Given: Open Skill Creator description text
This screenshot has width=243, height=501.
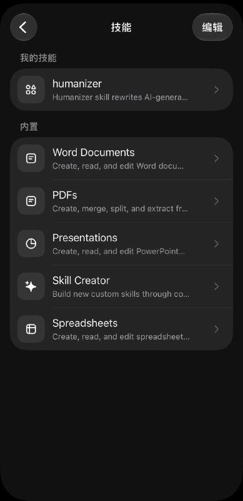Looking at the screenshot, I should [x=121, y=294].
